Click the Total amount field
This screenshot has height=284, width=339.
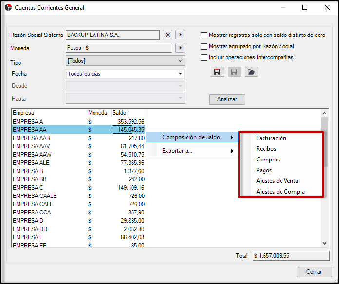(x=291, y=256)
